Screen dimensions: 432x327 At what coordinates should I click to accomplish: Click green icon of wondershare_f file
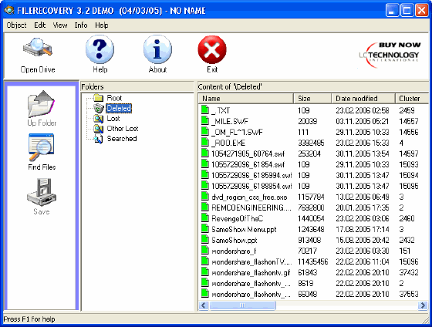(x=204, y=251)
